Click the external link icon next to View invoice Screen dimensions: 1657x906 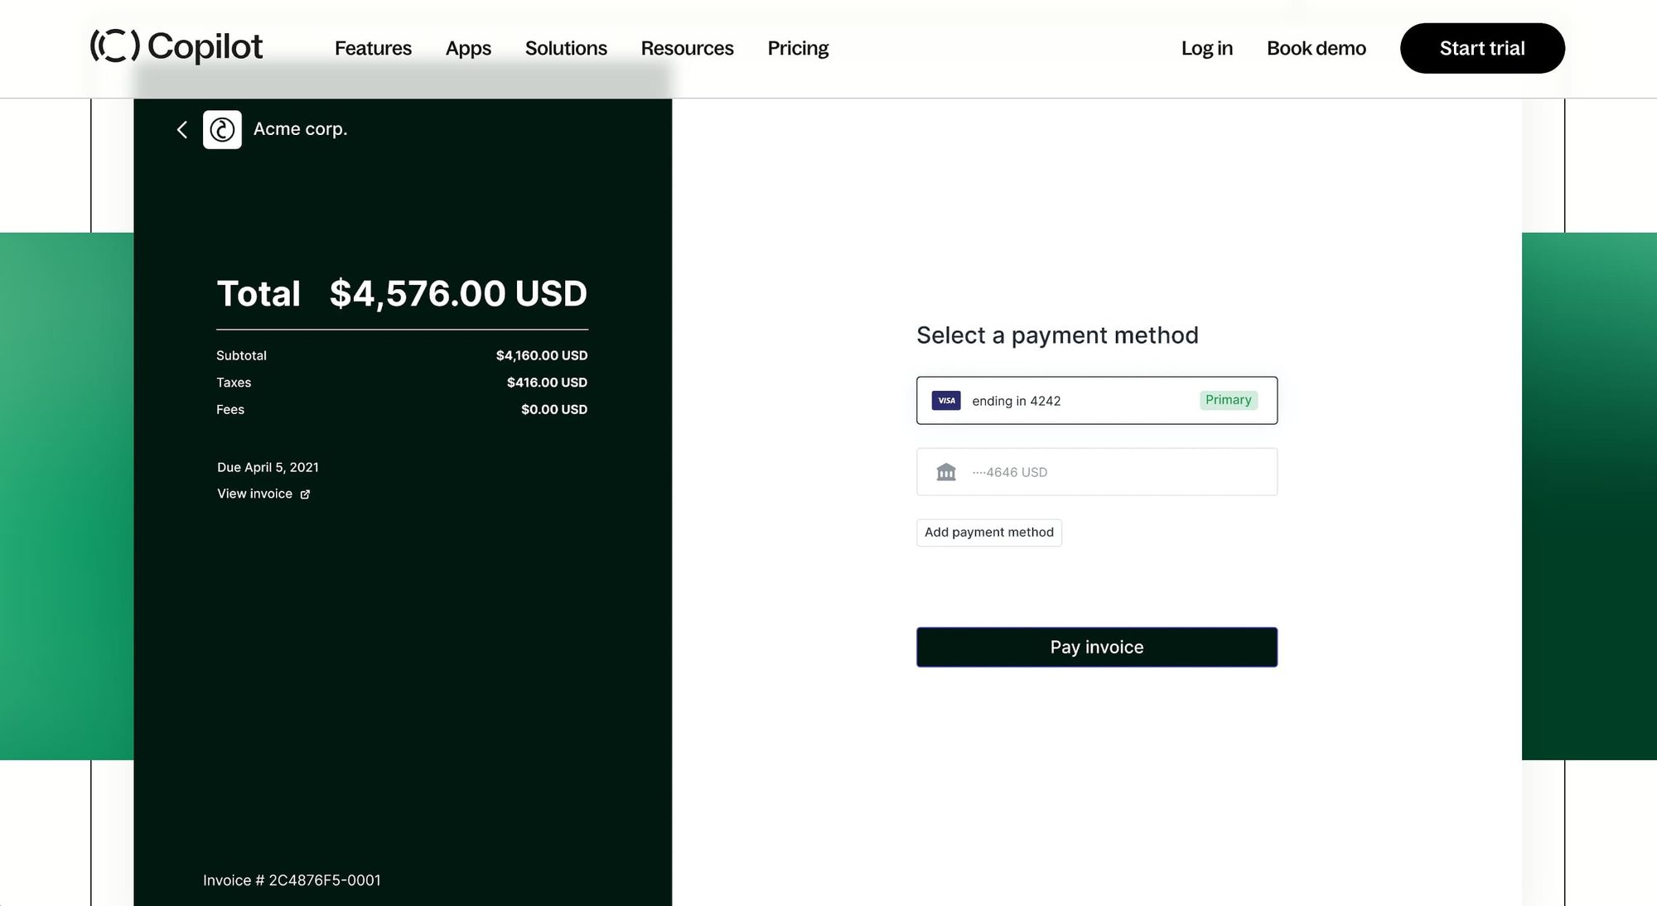pos(305,494)
